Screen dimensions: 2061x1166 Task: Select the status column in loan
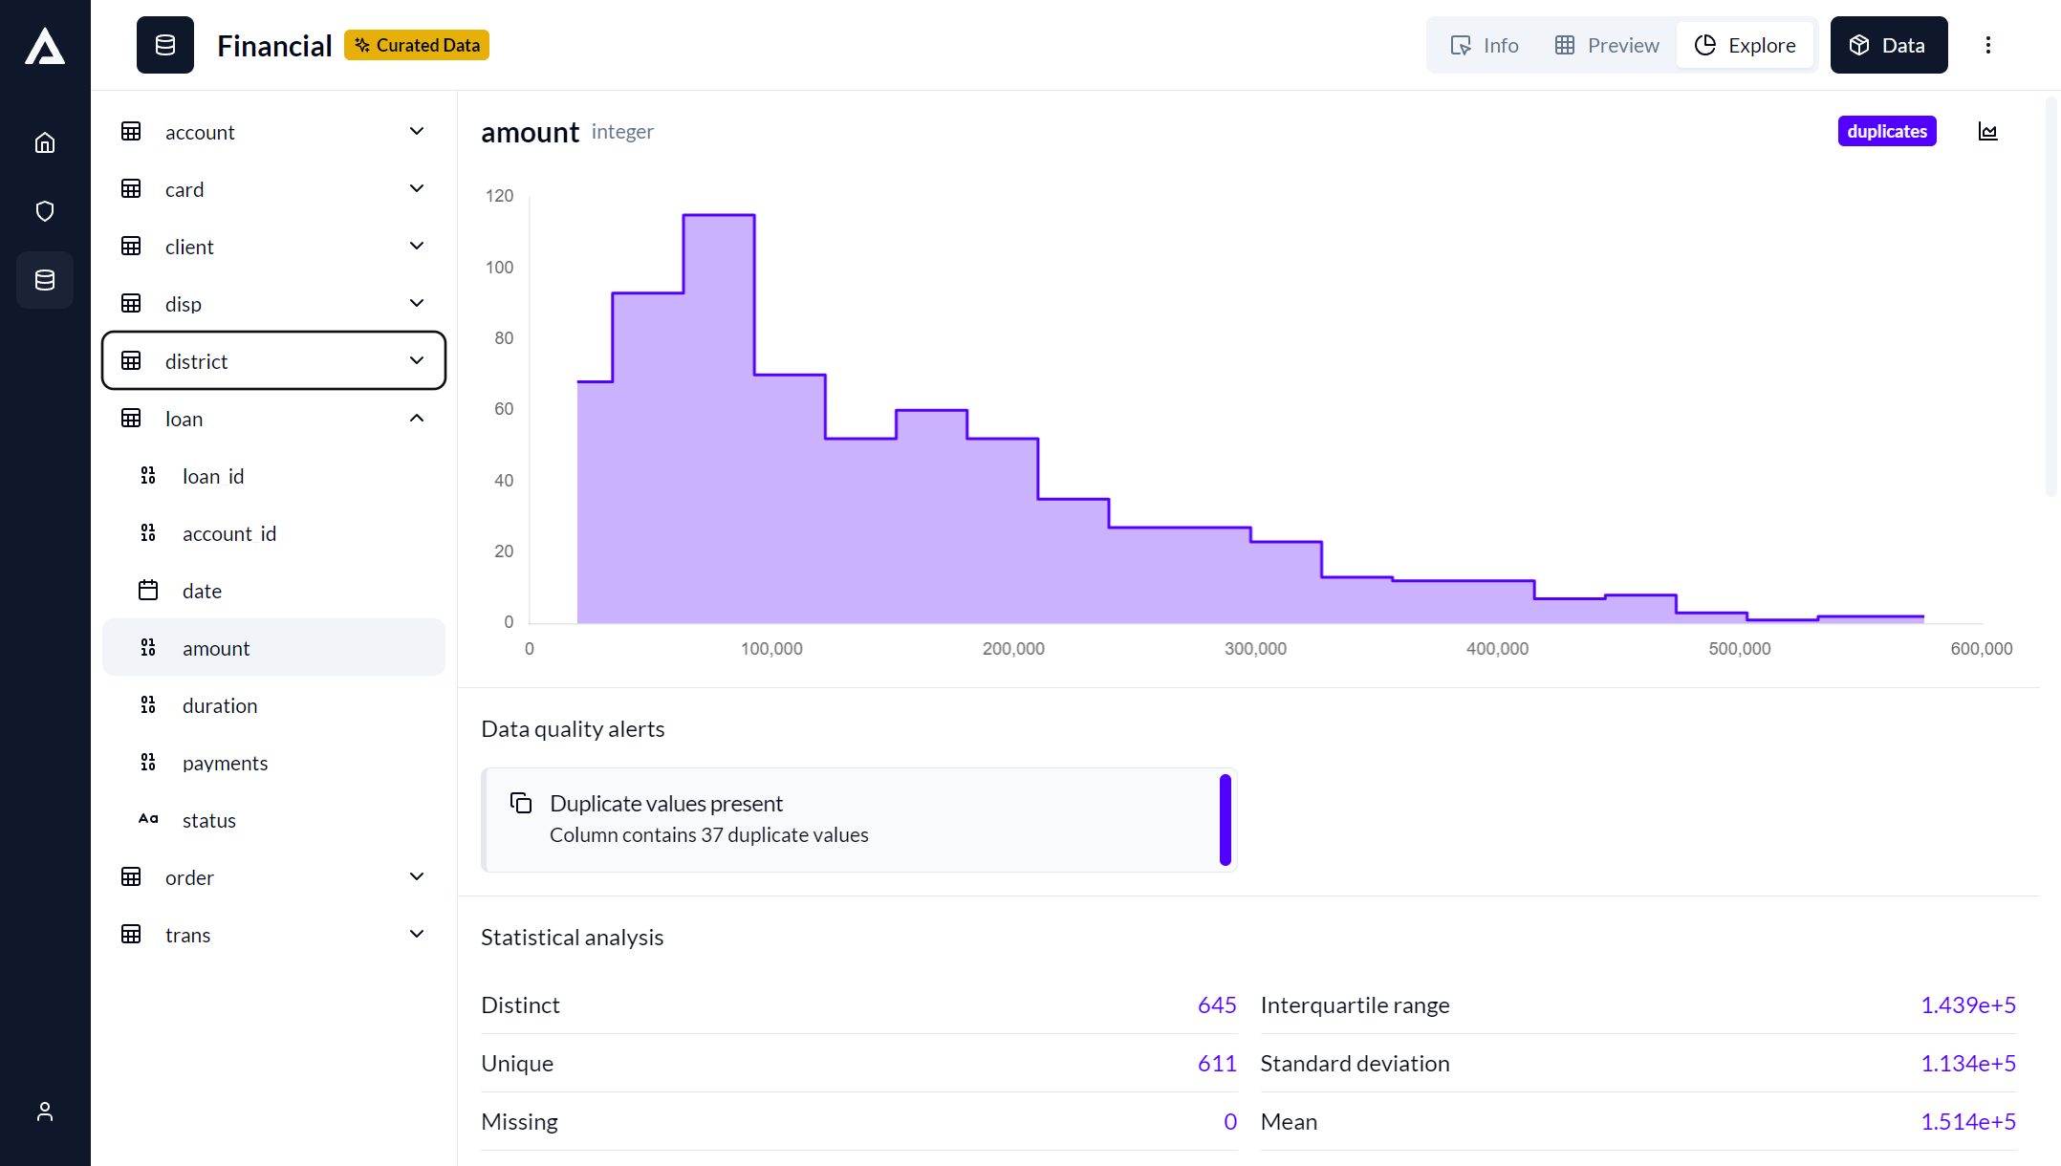[x=209, y=819]
